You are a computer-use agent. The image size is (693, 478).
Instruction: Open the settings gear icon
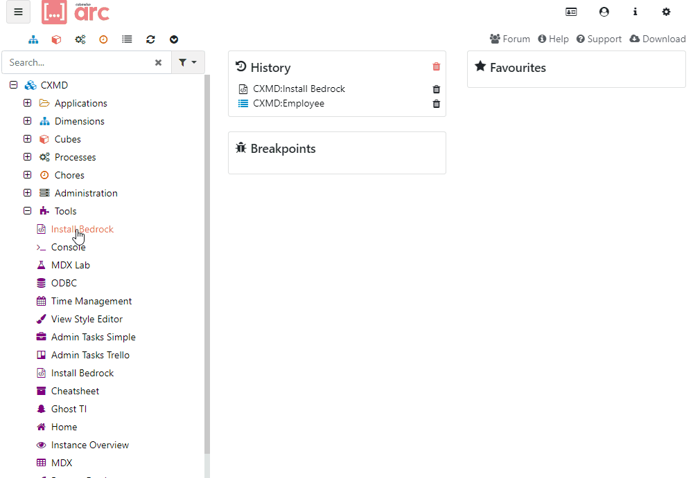point(666,12)
